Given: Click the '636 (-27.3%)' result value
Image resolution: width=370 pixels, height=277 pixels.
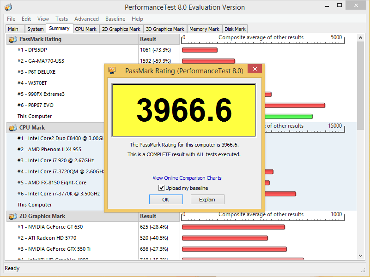Looking at the screenshot, I should point(154,249).
